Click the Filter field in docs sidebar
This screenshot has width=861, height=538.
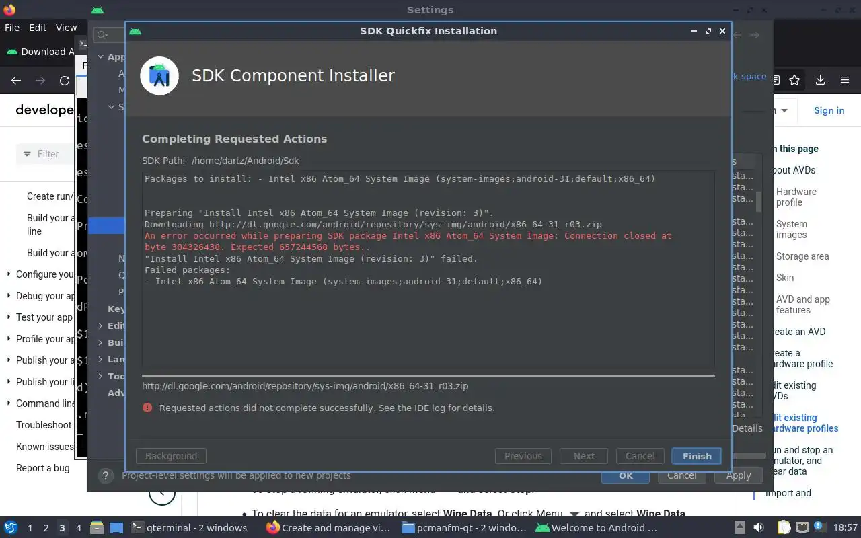46,154
